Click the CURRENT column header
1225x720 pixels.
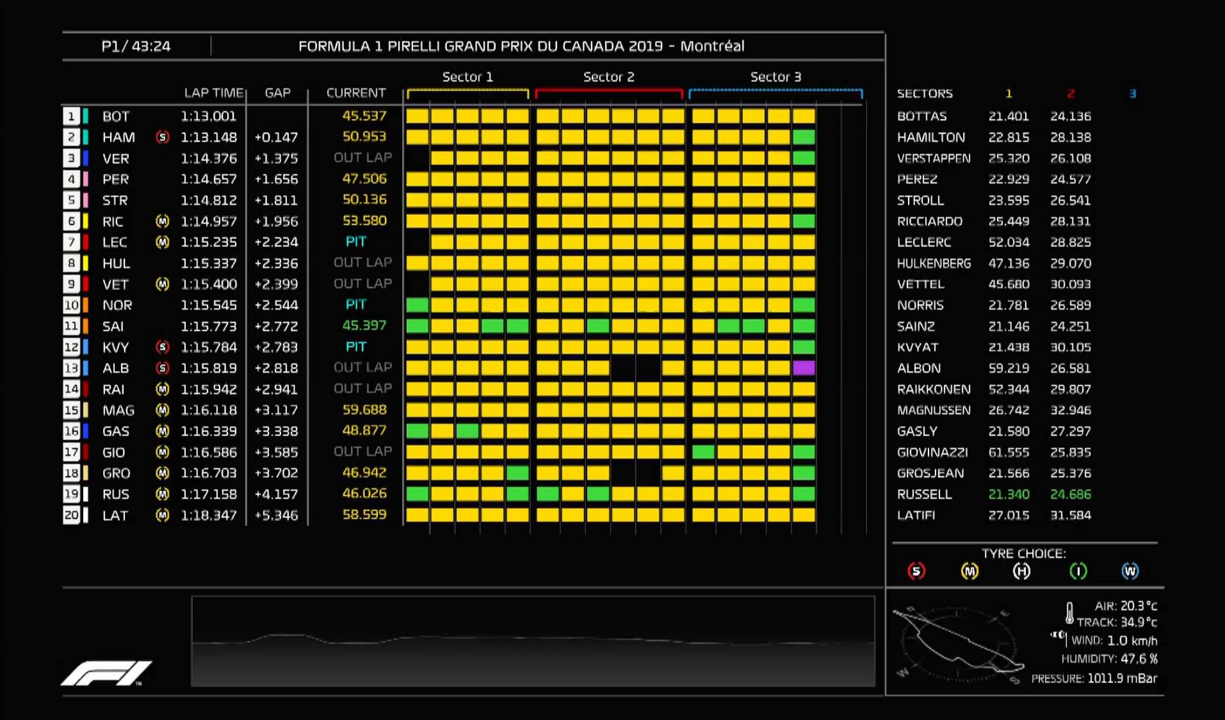(x=356, y=93)
